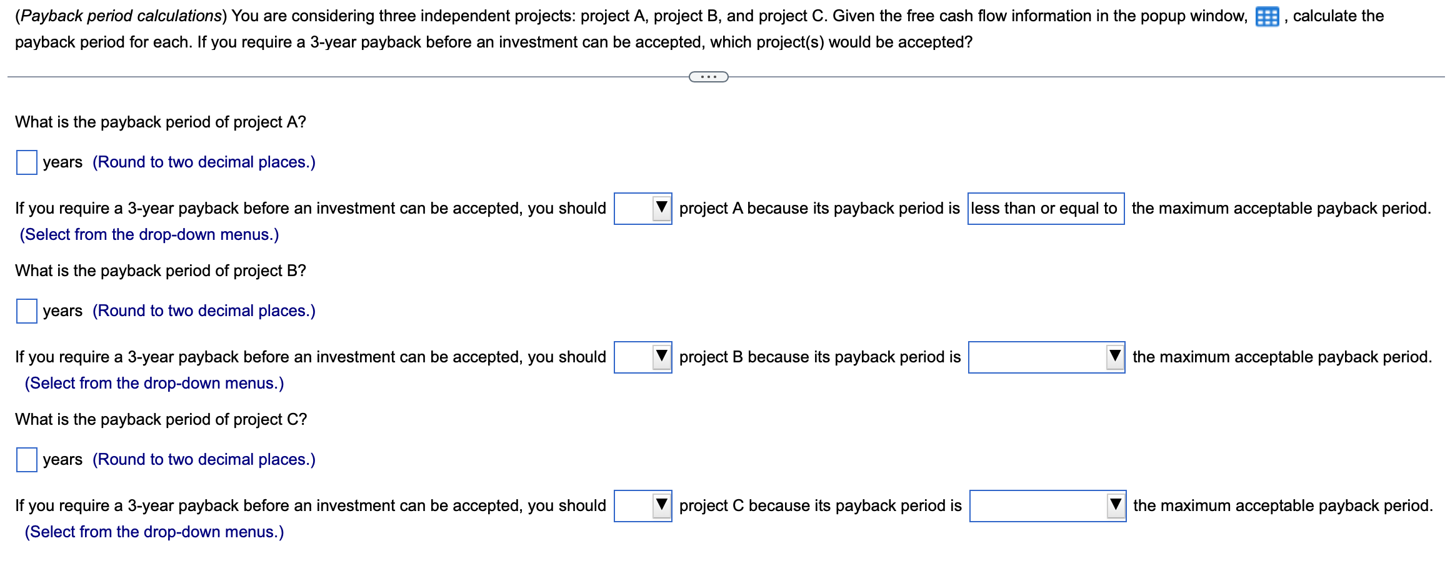Select the payback period box for project B
Screen dimensions: 1450x571
coord(26,310)
